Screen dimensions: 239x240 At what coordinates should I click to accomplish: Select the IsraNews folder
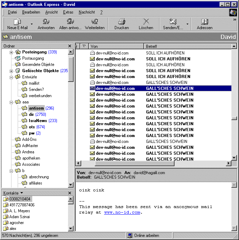(38, 121)
